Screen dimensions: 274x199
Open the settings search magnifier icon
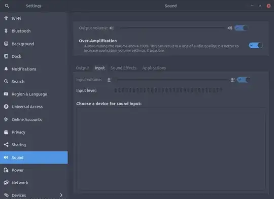coord(7,6)
